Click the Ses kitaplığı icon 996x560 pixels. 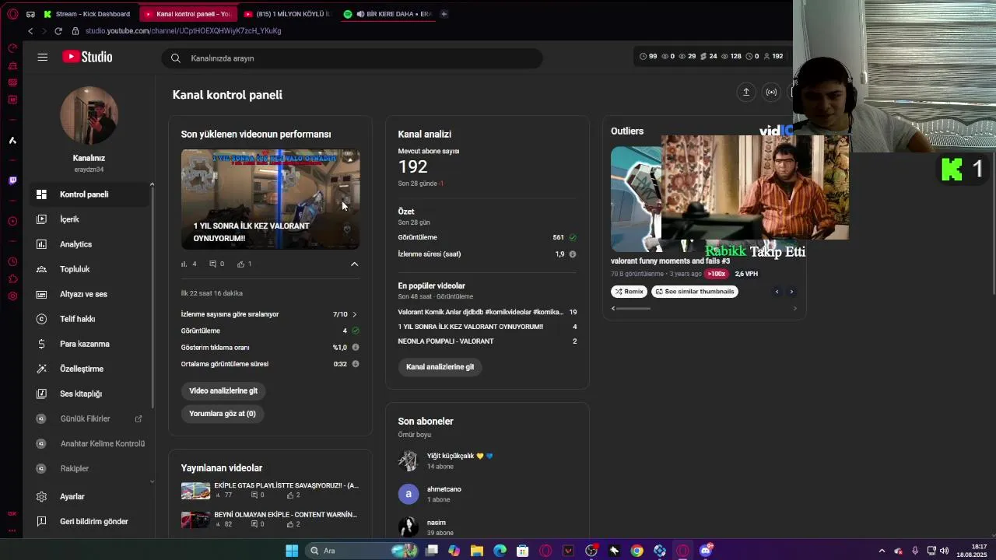click(x=42, y=394)
